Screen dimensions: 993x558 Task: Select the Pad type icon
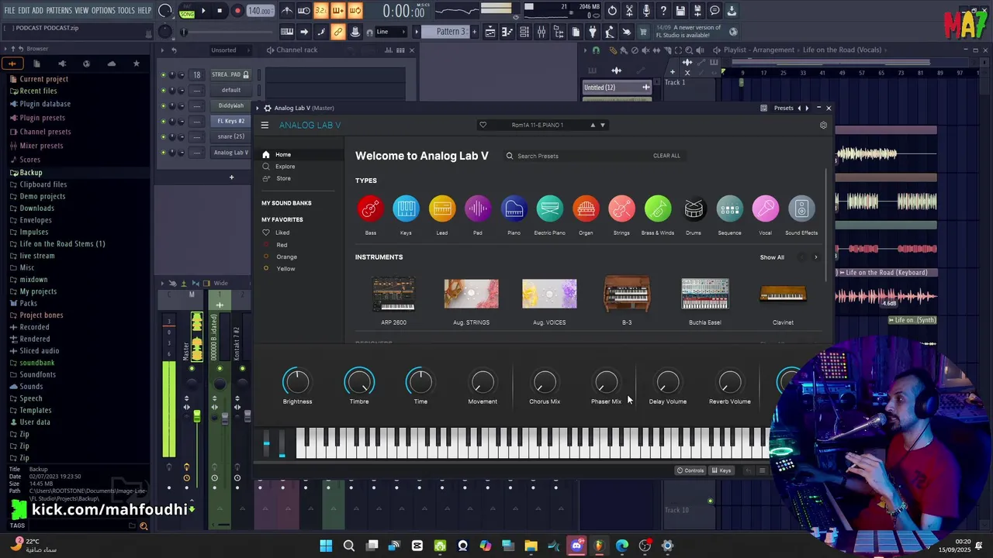tap(478, 208)
